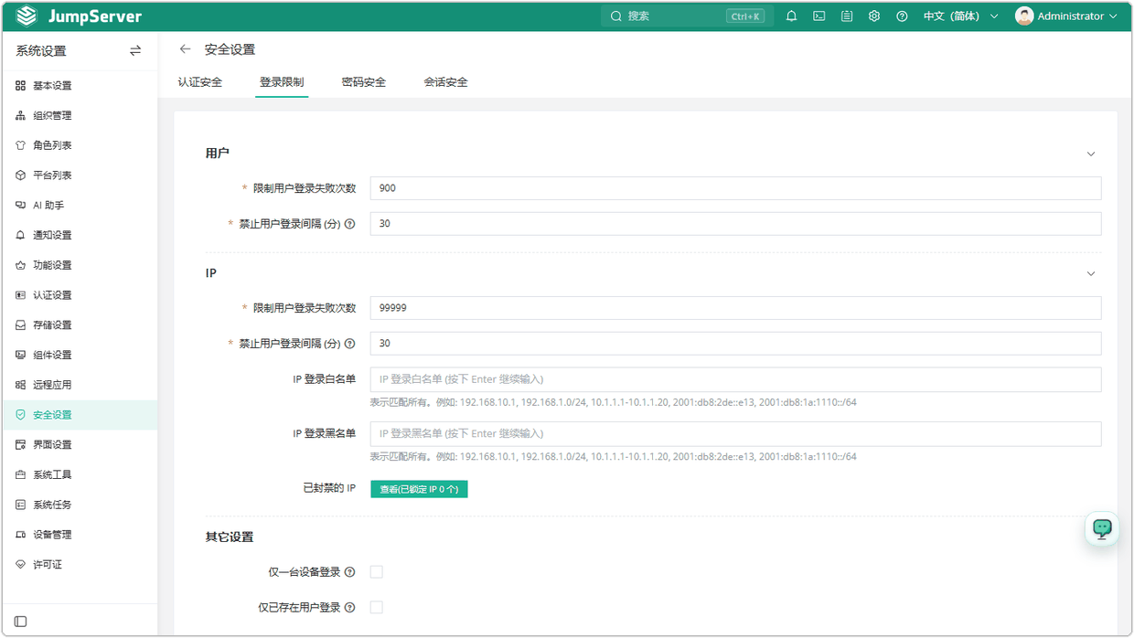1134x638 pixels.
Task: Open 界面设置 in the sidebar
Action: (x=79, y=445)
